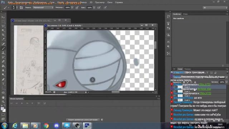Open the History panel icon

tap(168, 16)
